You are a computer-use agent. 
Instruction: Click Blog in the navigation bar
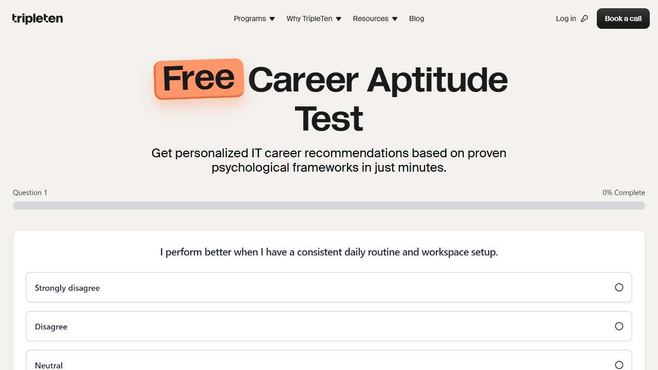coord(416,18)
